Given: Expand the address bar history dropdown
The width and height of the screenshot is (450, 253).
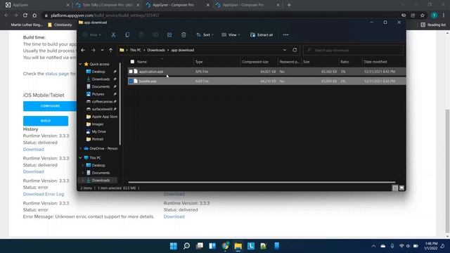Looking at the screenshot, I should pos(285,50).
